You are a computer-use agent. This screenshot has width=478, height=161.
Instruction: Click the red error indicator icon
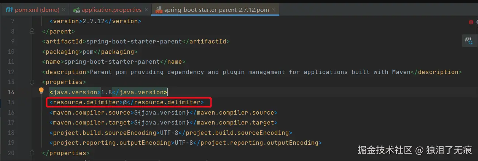pos(471,22)
